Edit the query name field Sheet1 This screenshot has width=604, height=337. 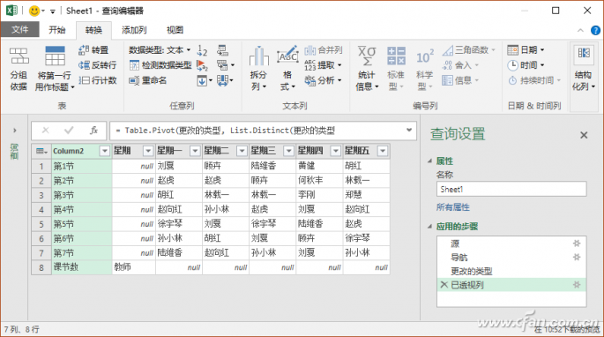point(511,190)
